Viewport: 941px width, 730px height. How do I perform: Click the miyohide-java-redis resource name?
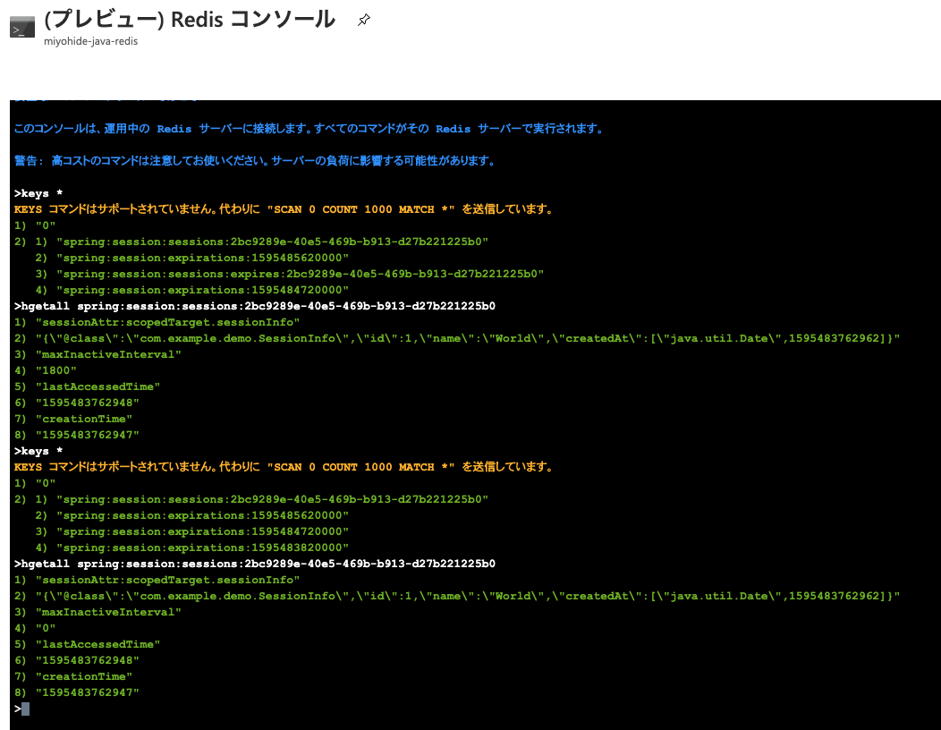tap(90, 41)
